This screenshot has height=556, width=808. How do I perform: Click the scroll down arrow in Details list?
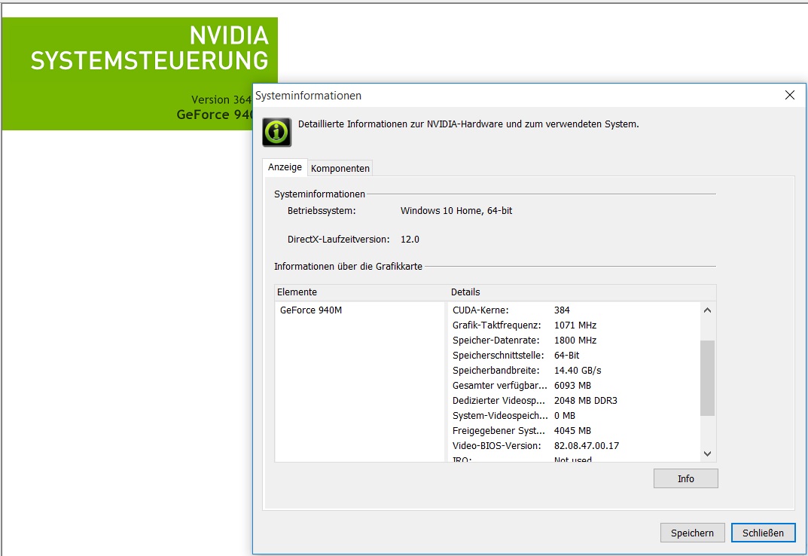point(708,454)
